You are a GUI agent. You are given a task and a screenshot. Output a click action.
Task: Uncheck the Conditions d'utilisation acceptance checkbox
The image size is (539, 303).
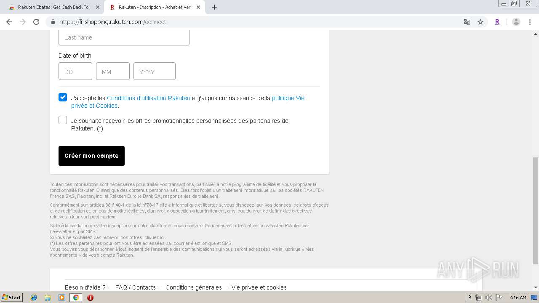63,97
